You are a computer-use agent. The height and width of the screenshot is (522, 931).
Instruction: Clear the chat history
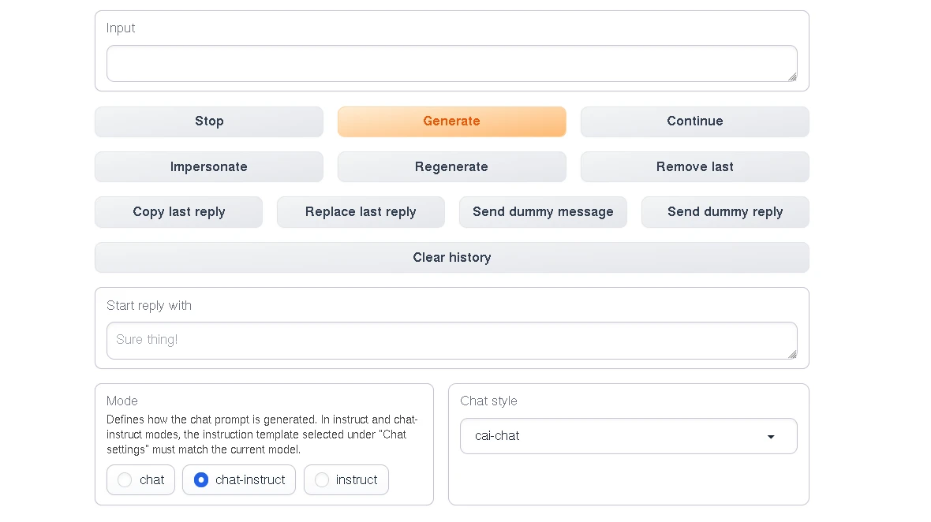click(x=451, y=258)
